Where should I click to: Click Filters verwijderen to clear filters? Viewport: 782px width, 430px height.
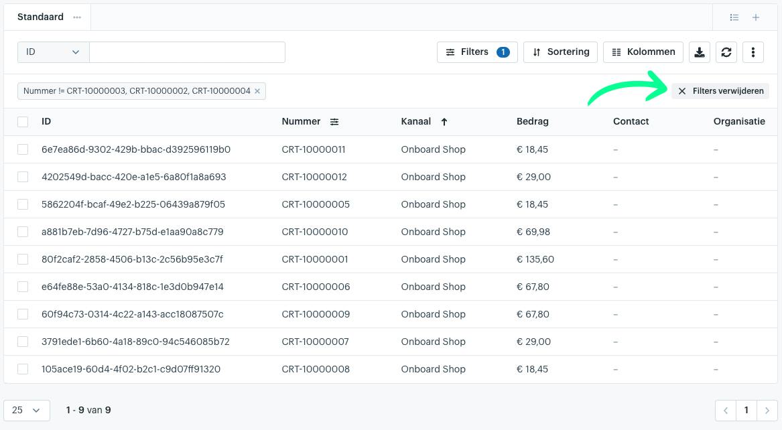tap(720, 91)
